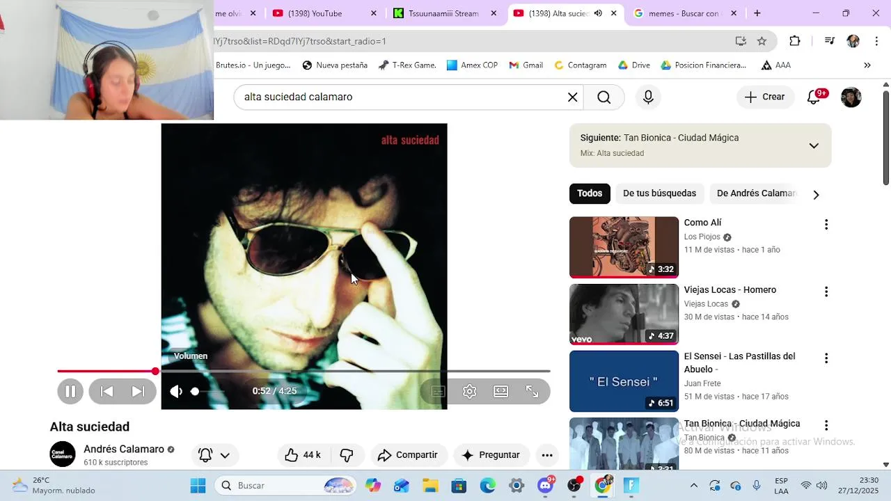This screenshot has height=501, width=891.
Task: Open options menu for Tan Bionica video
Action: [826, 425]
